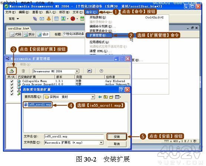Click the red Flash media icon
The height and width of the screenshot is (166, 206).
pos(73,19)
